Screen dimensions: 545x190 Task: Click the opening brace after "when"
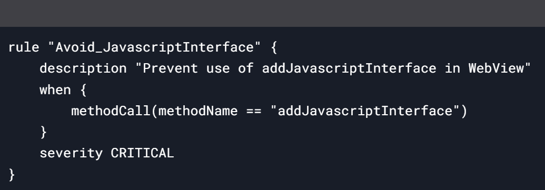[x=83, y=90]
